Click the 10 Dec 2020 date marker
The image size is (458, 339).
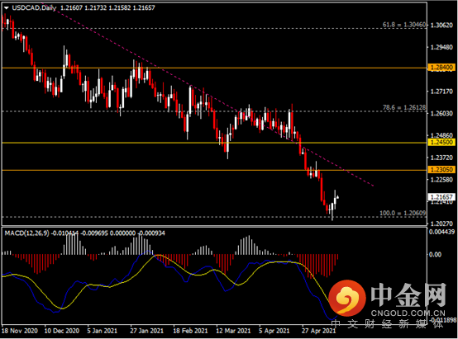(62, 331)
